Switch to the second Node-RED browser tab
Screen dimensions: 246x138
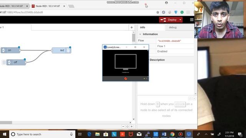(x=48, y=6)
